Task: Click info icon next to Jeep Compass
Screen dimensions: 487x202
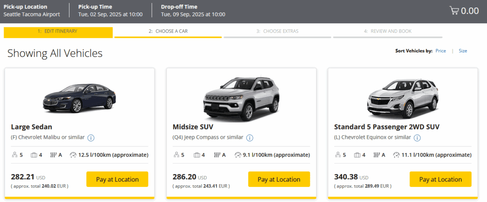Action: click(x=250, y=137)
